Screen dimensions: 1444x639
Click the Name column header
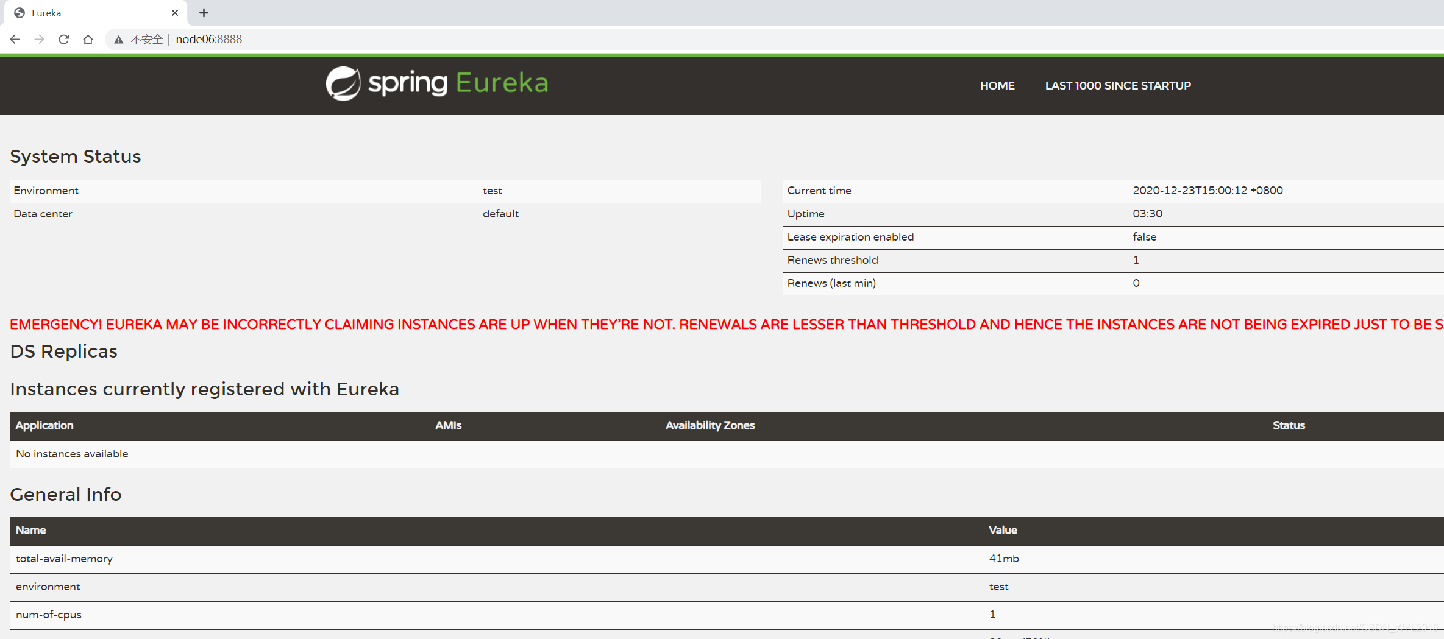30,530
